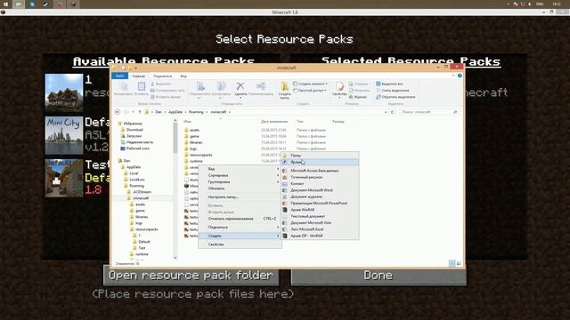Click Настроить папку in context menu
Image resolution: width=570 pixels, height=320 pixels.
tap(240, 197)
